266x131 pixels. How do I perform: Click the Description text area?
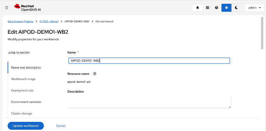tap(149, 102)
